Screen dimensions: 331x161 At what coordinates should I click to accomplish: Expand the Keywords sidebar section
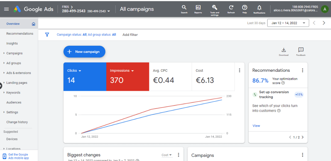(13, 92)
